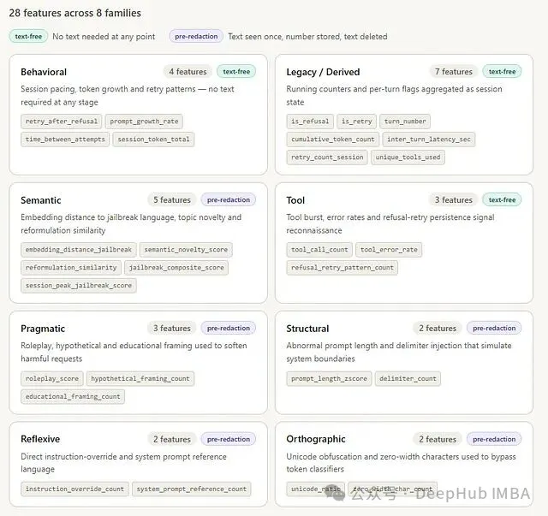Click the Orthographic family card heading
This screenshot has width=548, height=516.
coord(316,440)
